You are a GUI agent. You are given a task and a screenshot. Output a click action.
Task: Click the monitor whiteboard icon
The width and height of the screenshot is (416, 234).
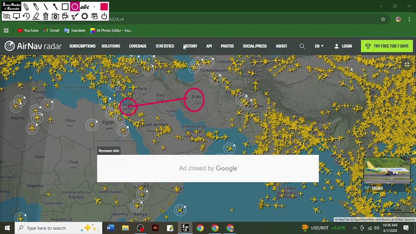pos(16,16)
